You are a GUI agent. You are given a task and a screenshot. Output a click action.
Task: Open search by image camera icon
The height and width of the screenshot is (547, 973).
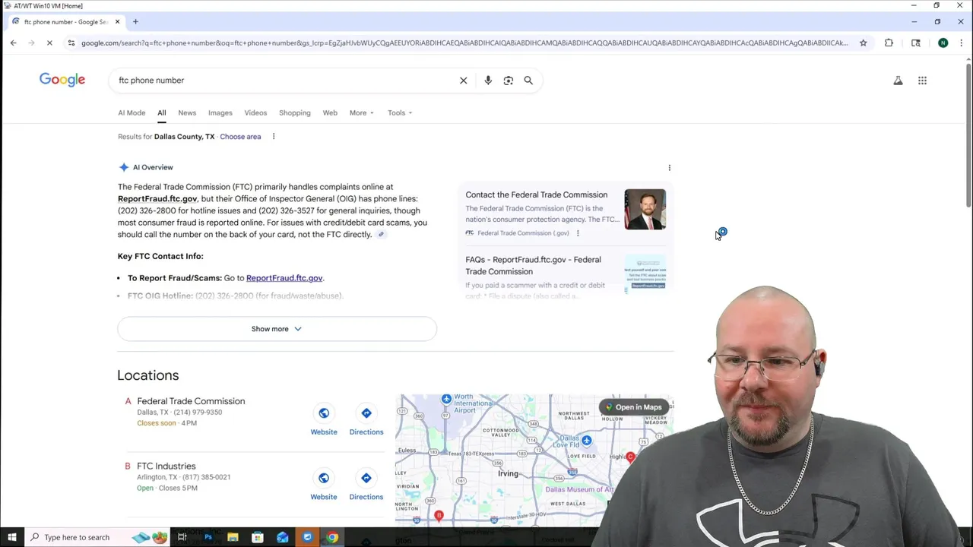click(x=509, y=81)
